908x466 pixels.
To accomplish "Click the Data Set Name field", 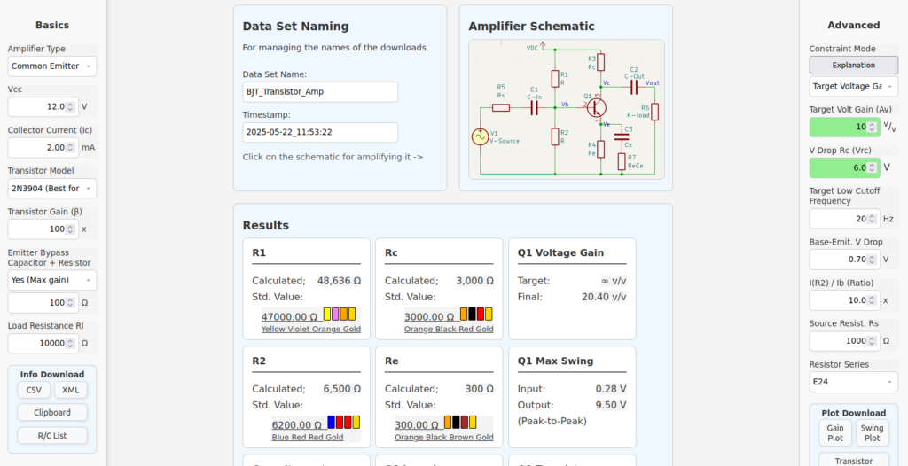I will (x=320, y=92).
